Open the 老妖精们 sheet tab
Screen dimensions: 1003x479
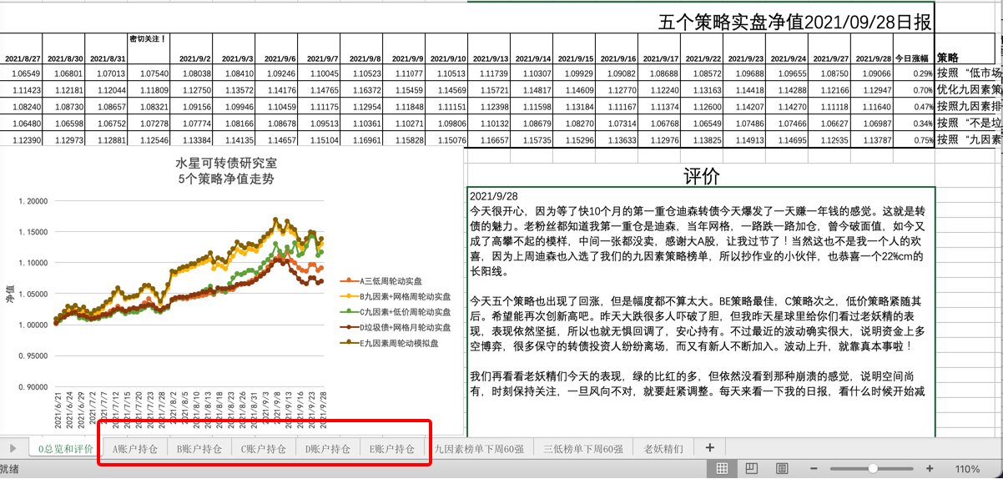click(x=663, y=449)
